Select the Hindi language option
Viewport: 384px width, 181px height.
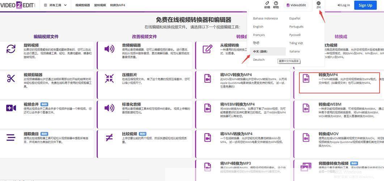(256, 43)
